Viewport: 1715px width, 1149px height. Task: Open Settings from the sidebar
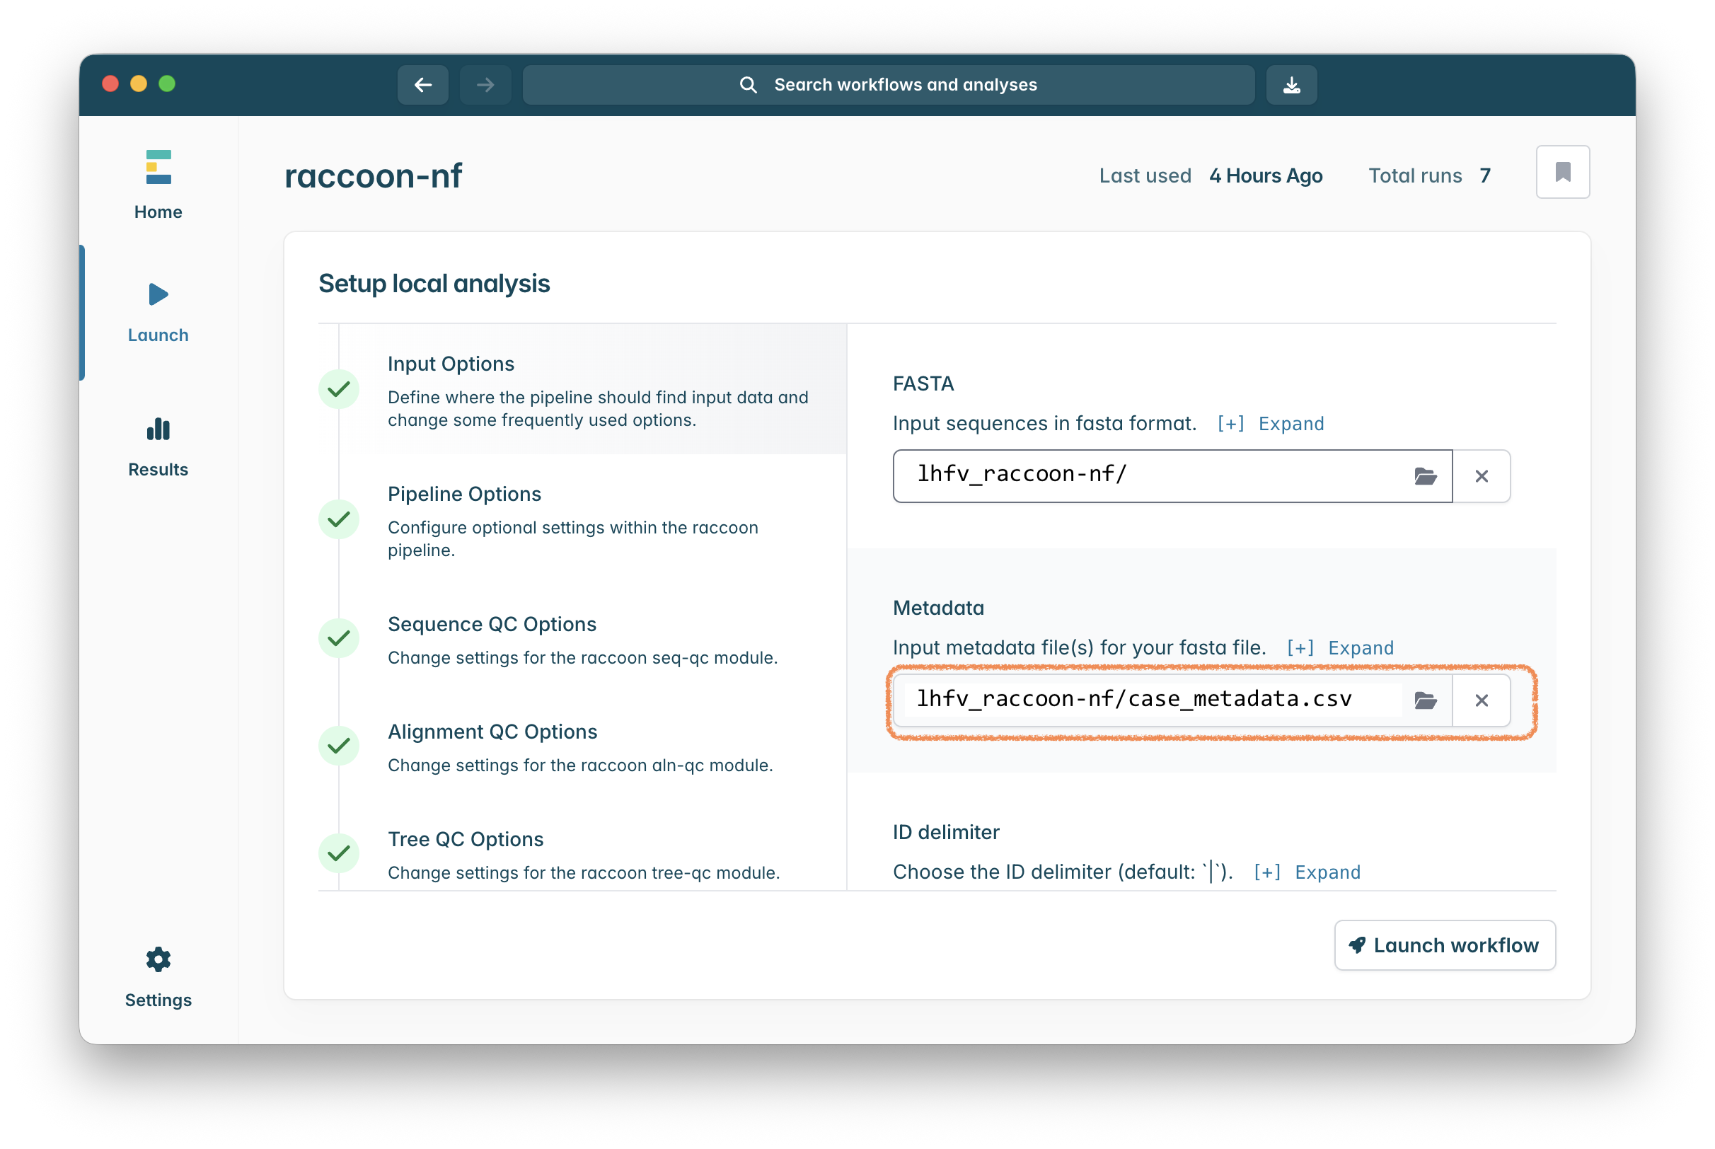[x=158, y=977]
